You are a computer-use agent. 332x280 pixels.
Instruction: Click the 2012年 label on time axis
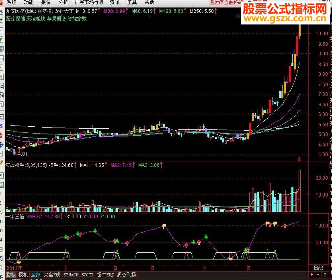(x=14, y=268)
